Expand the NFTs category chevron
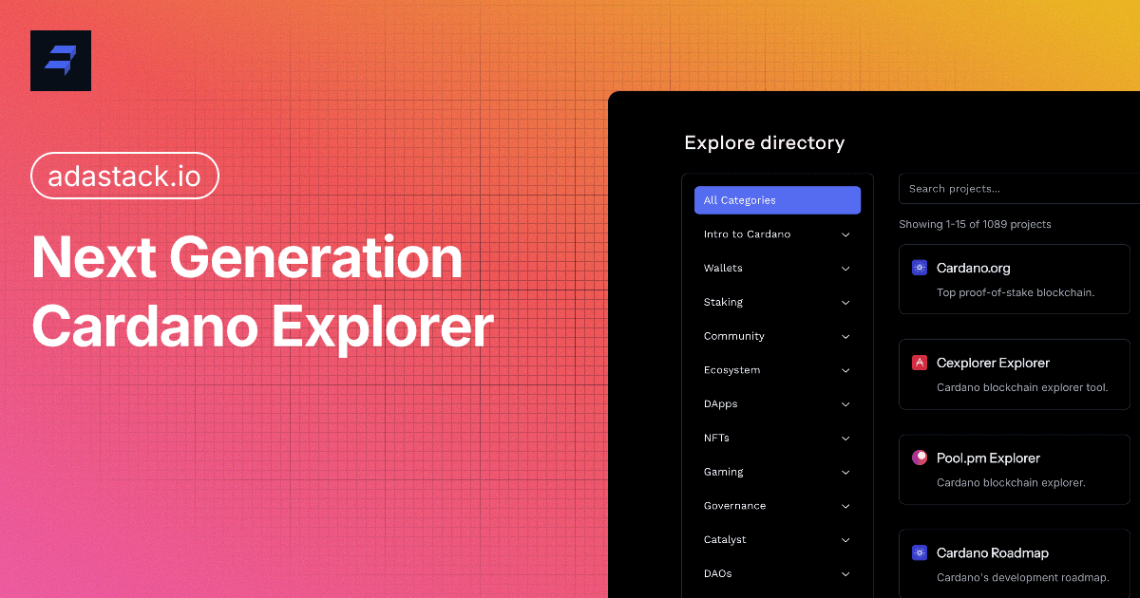The height and width of the screenshot is (598, 1140). click(845, 439)
